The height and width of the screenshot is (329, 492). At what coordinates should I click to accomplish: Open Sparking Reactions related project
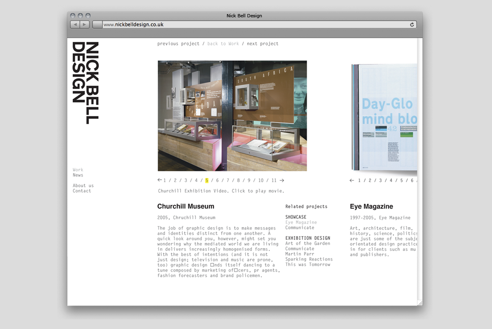[309, 259]
